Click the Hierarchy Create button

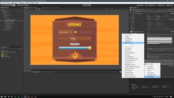pos(3,9)
